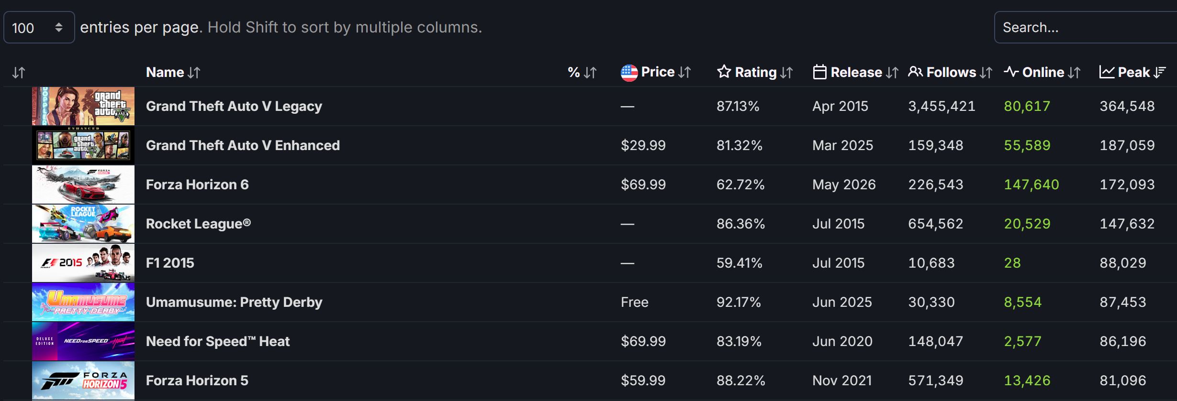Click the May 2026 release date
Viewport: 1177px width, 401px height.
[844, 184]
